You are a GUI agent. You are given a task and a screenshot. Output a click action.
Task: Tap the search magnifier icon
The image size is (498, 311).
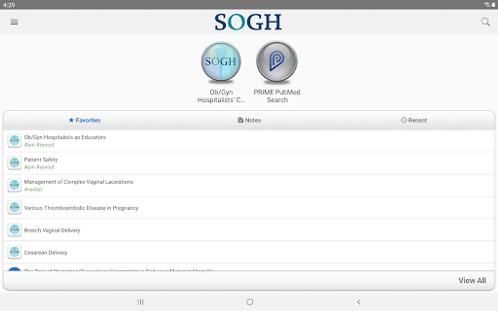pos(486,22)
